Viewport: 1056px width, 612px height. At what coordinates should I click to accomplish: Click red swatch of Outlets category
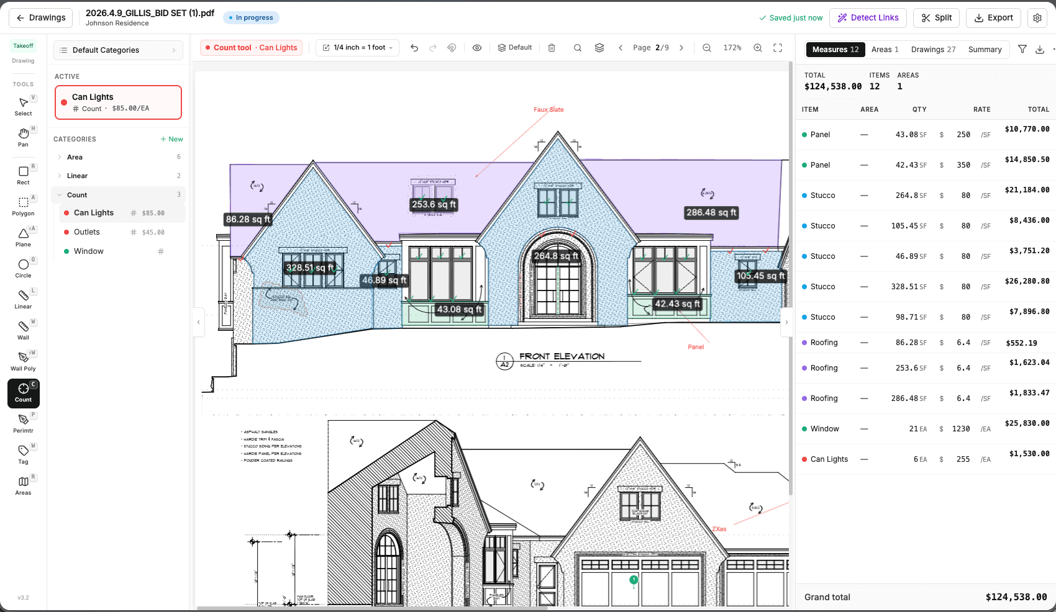pyautogui.click(x=66, y=232)
